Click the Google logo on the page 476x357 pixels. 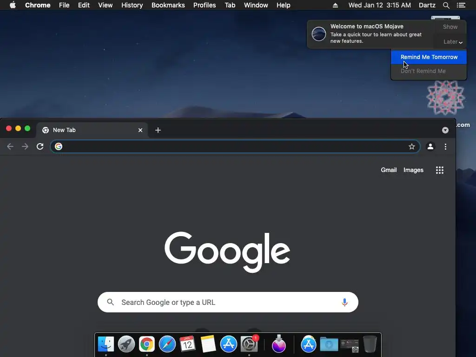coord(227,251)
